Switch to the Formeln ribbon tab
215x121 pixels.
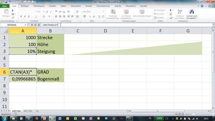tap(52, 6)
